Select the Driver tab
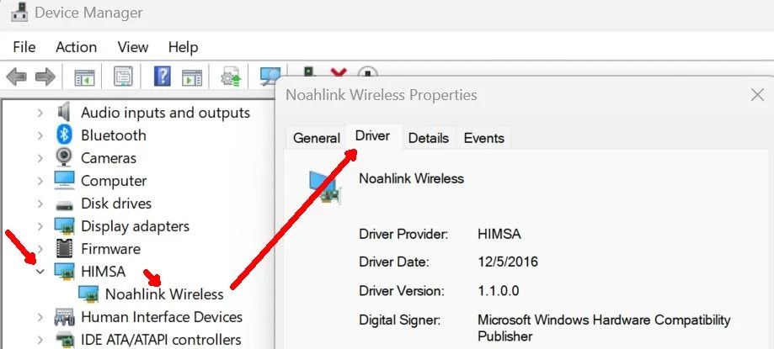774x349 pixels. tap(373, 135)
